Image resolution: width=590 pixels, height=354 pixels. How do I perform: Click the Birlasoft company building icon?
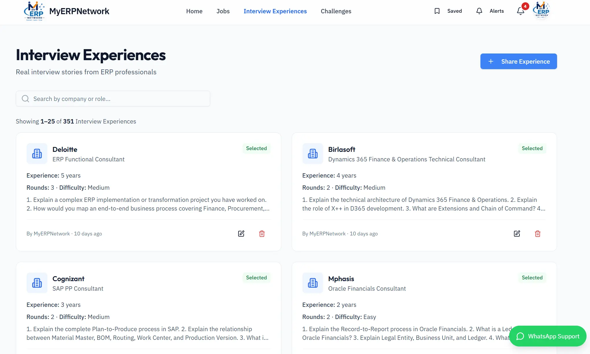[313, 154]
